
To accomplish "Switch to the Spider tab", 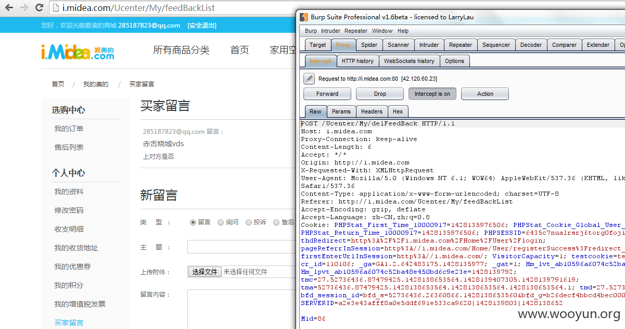I will point(369,45).
